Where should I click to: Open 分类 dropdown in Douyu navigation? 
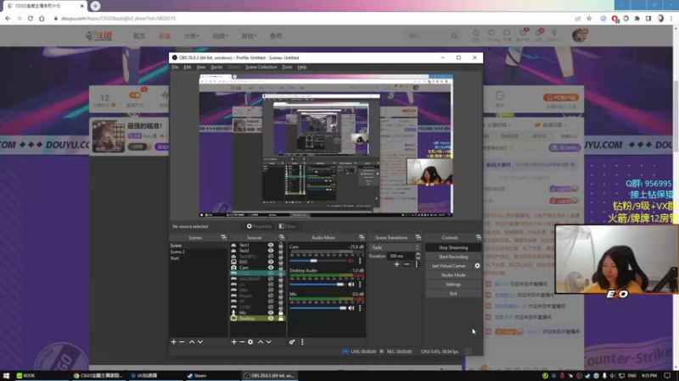pyautogui.click(x=192, y=36)
